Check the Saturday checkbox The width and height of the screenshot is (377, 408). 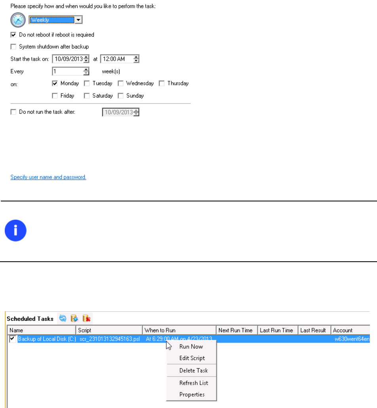click(x=87, y=96)
